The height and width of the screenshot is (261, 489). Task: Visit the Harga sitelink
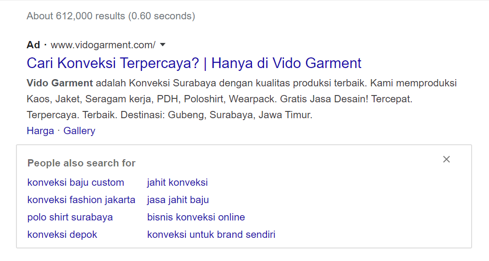[41, 131]
